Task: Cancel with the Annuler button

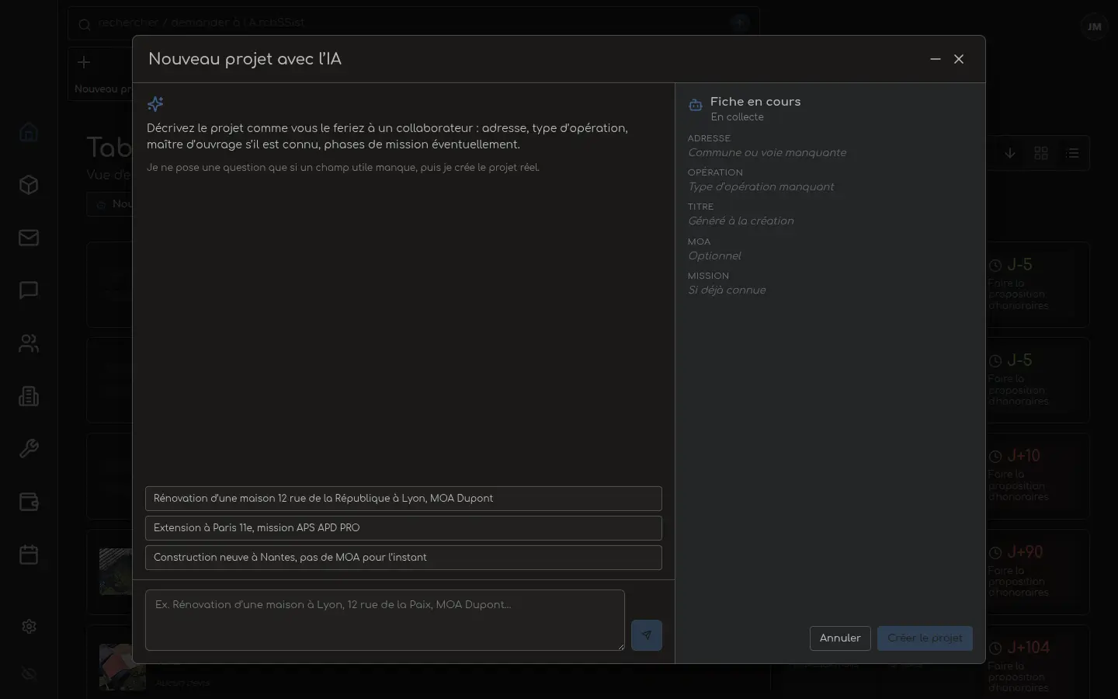Action: click(x=840, y=638)
